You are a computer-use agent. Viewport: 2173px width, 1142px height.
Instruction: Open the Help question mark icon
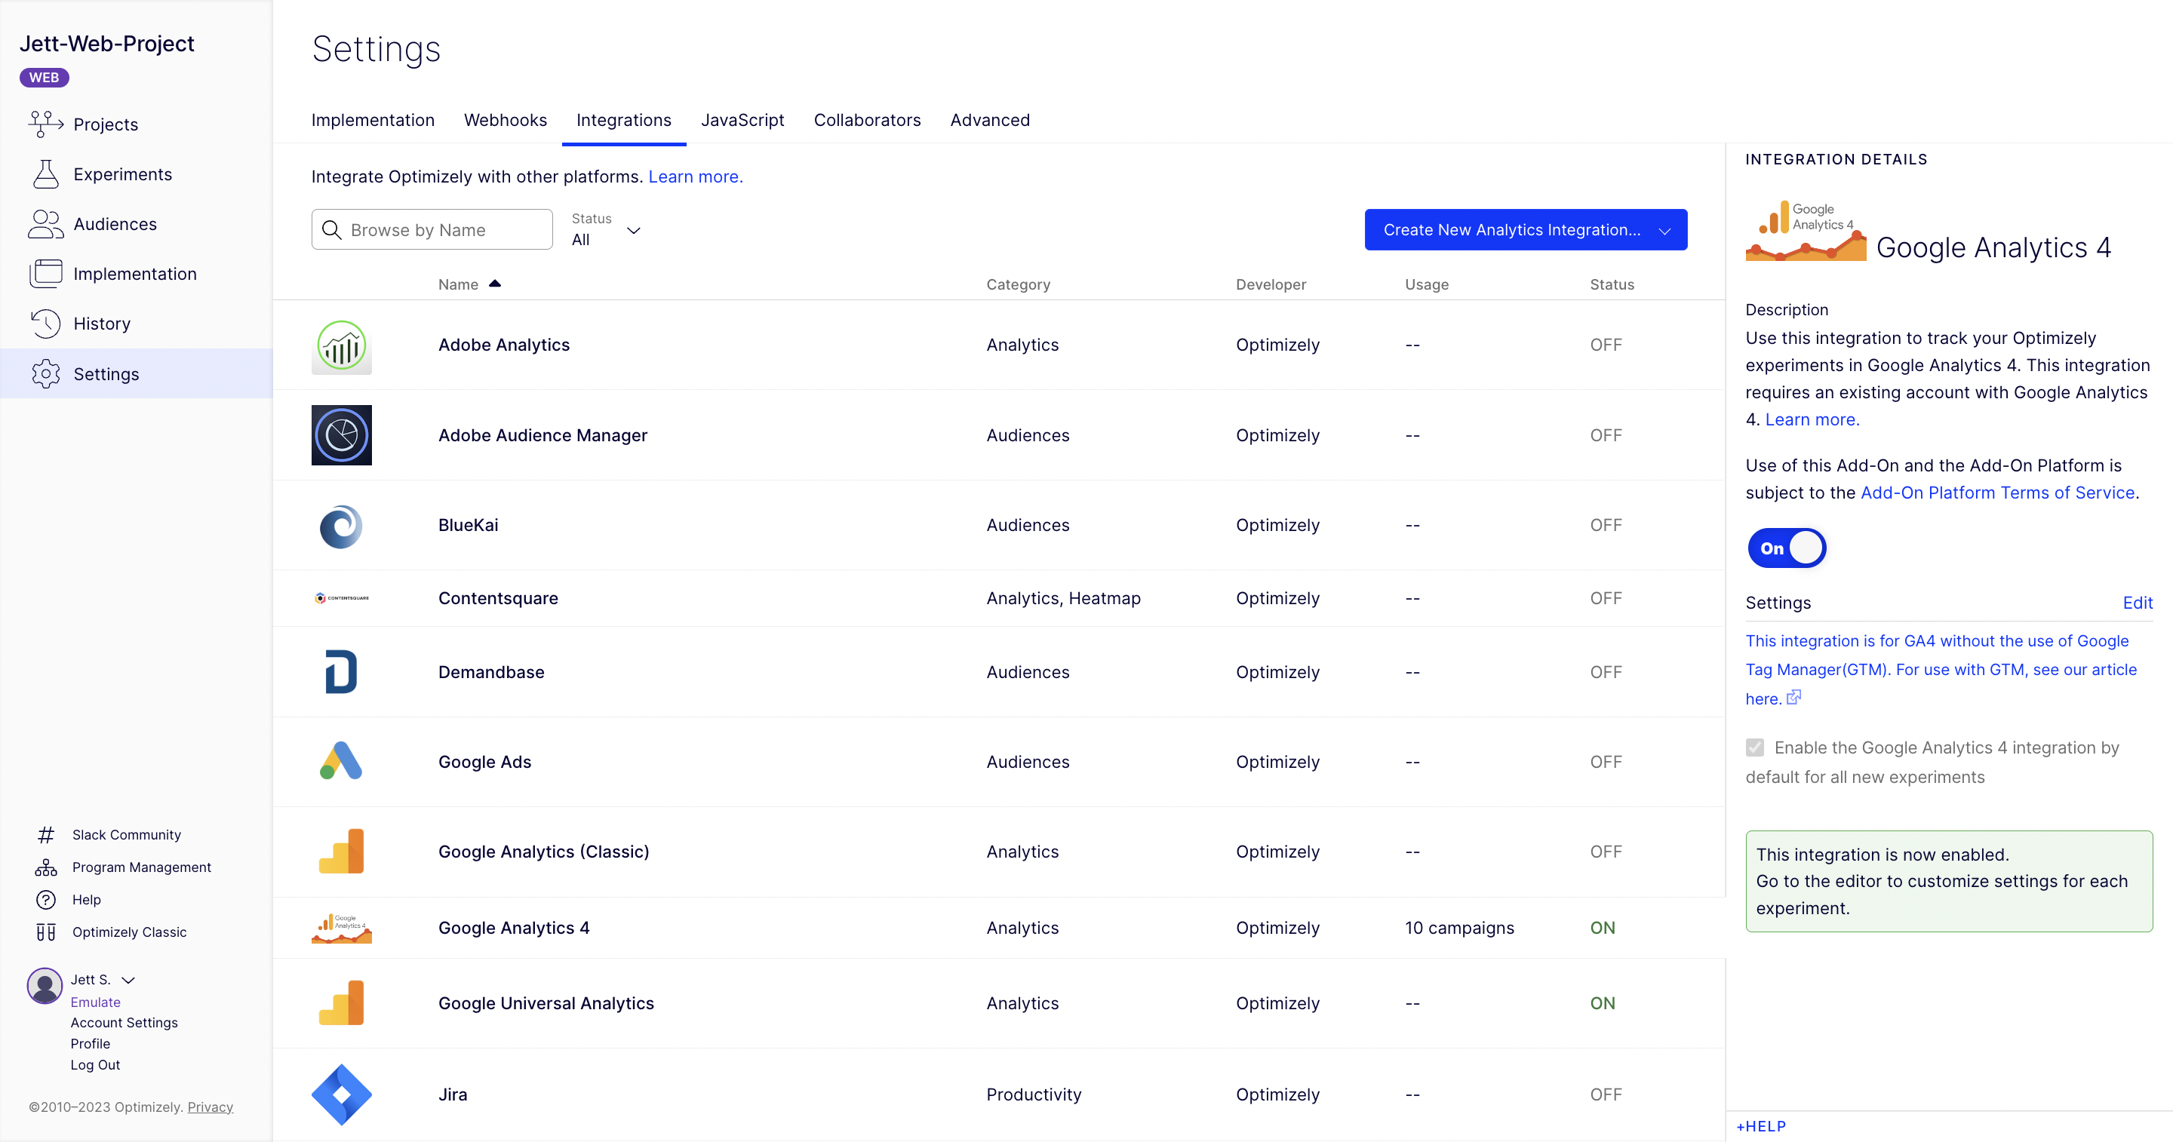pos(45,899)
